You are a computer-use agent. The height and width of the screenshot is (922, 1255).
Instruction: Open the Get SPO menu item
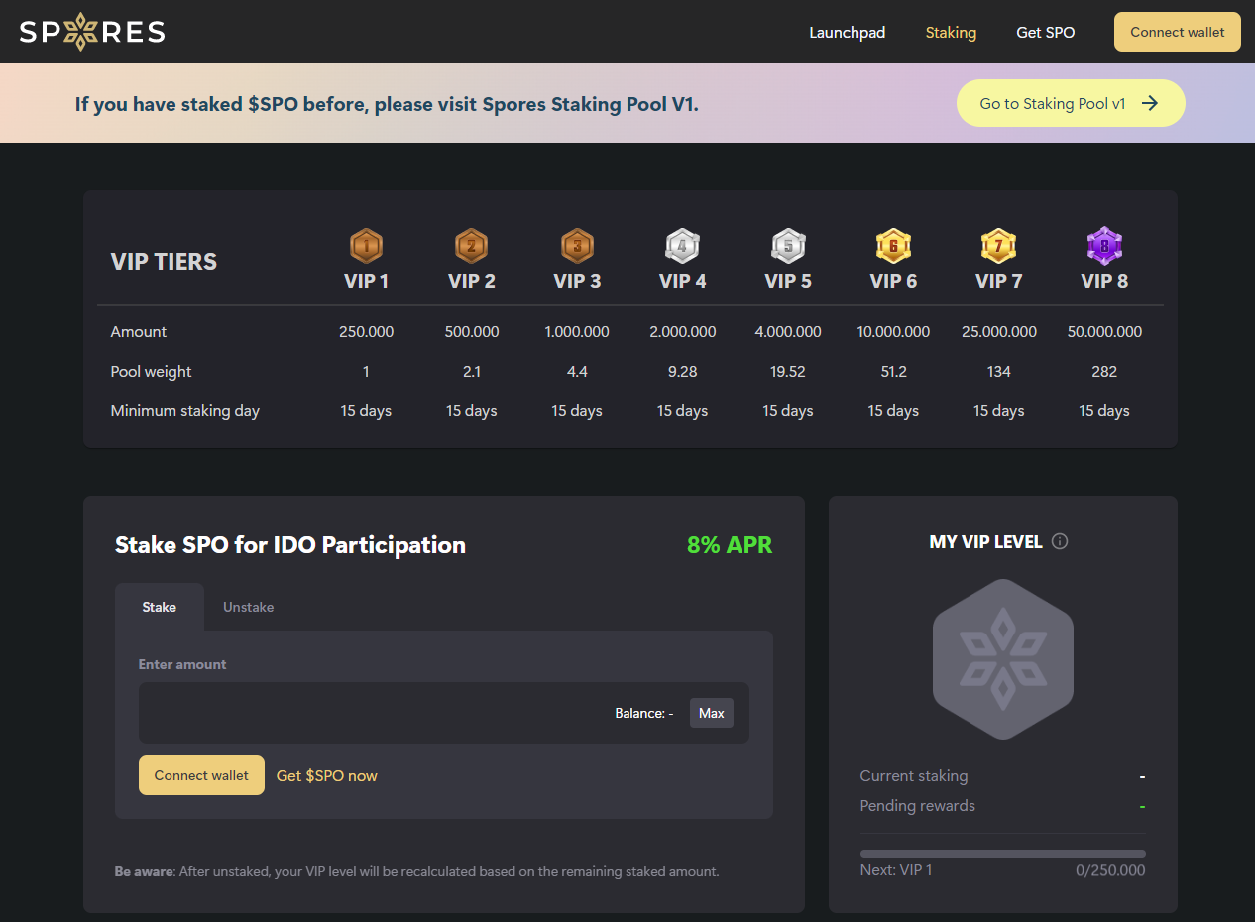(x=1046, y=32)
